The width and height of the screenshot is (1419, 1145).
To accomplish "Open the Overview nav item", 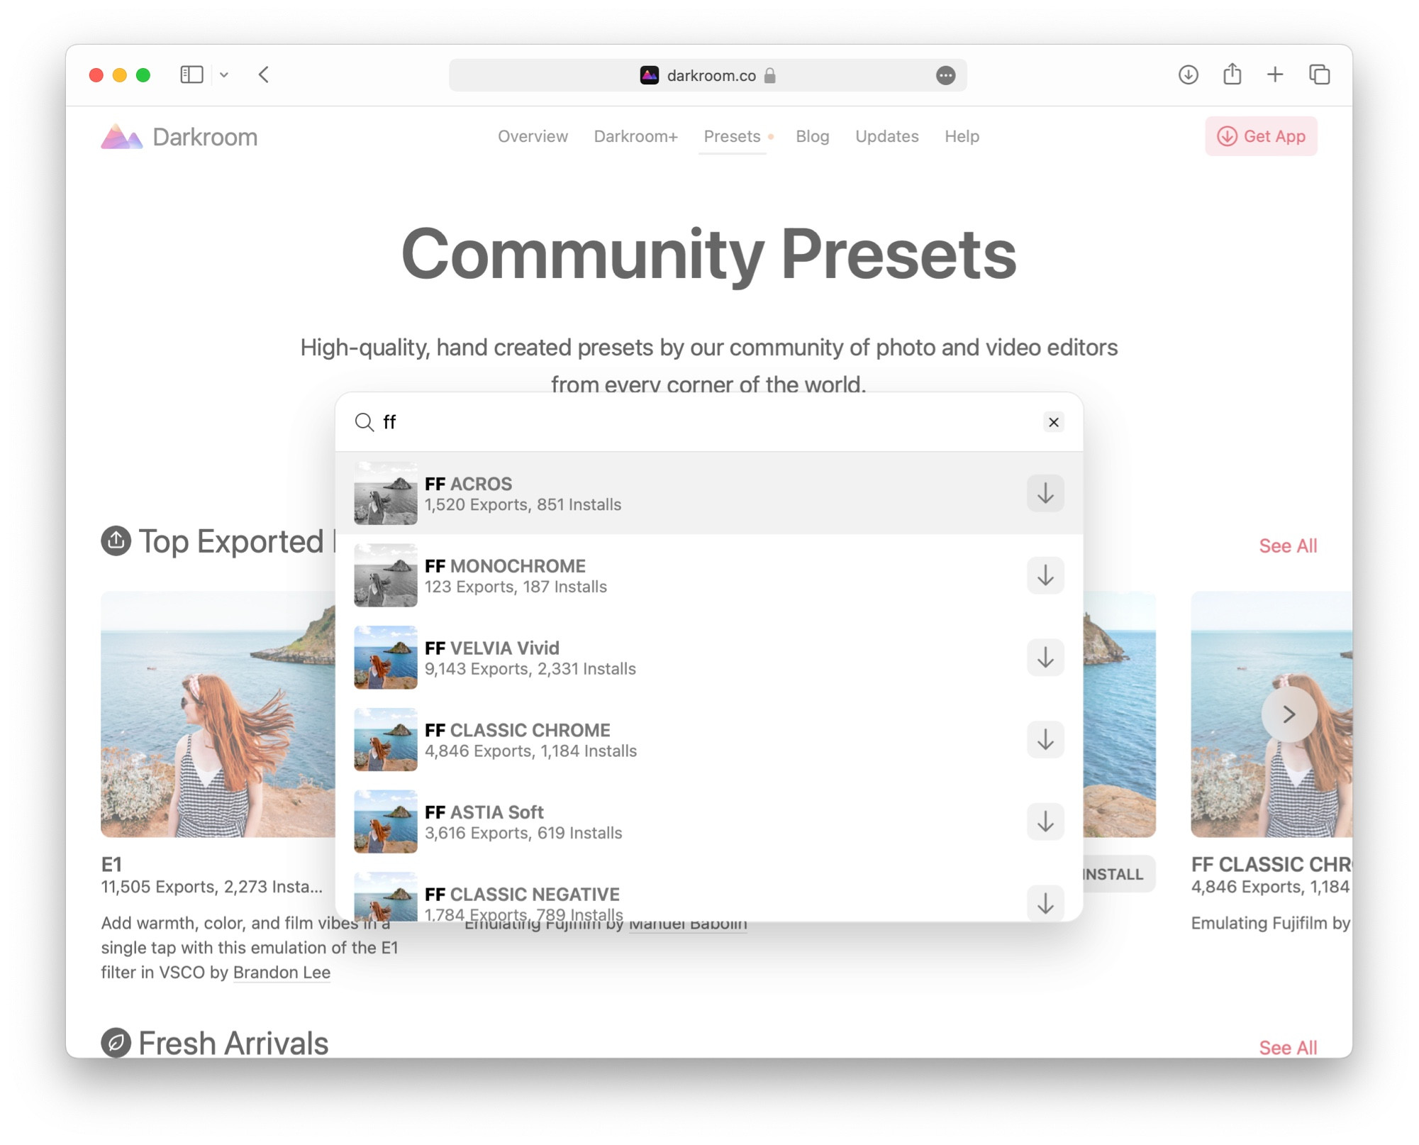I will coord(533,136).
